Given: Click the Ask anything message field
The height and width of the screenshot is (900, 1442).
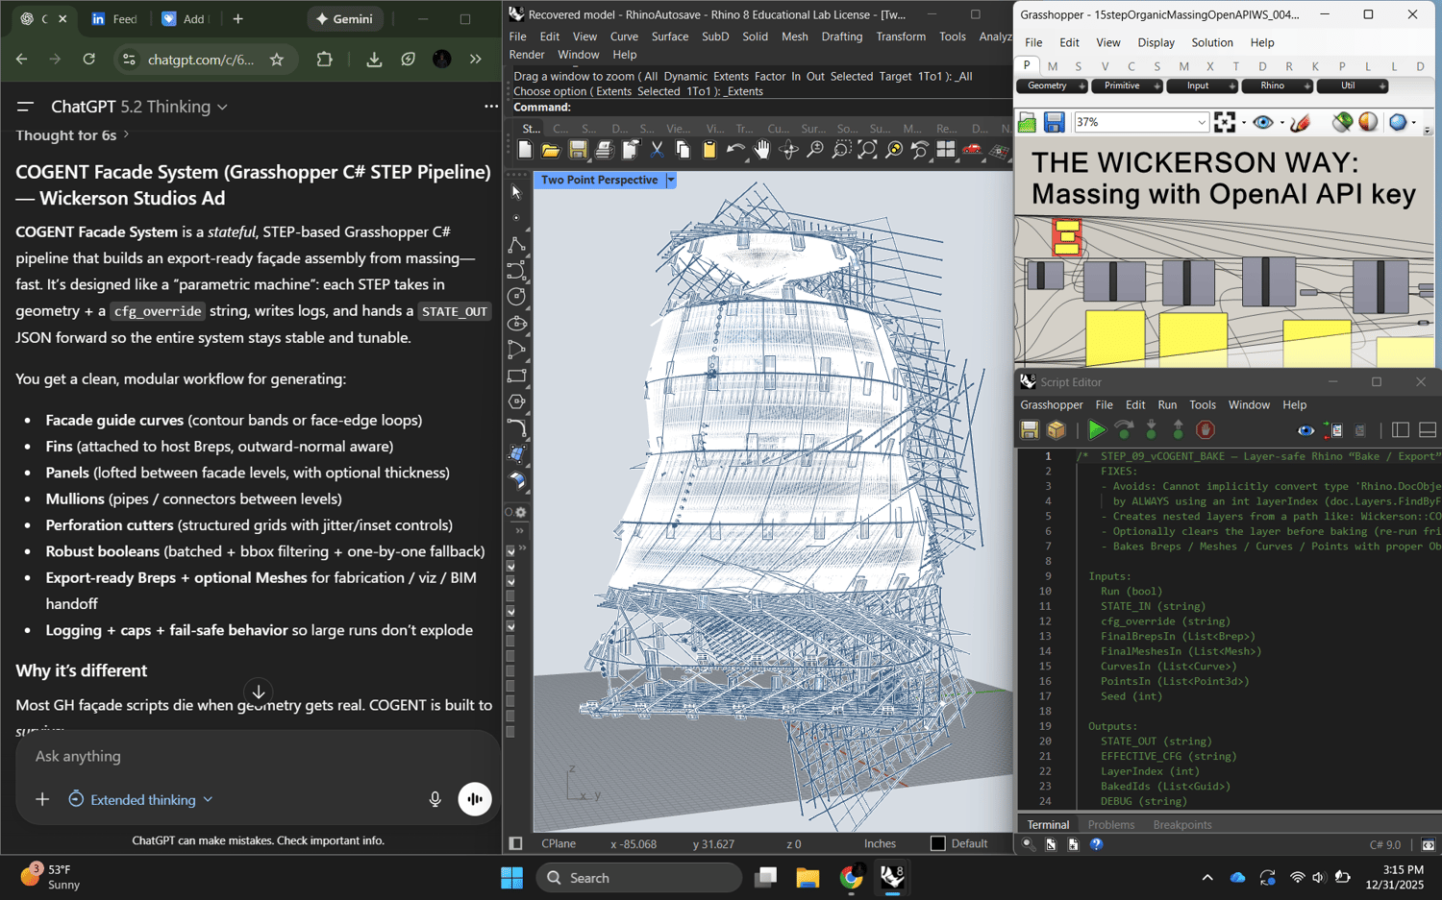Looking at the screenshot, I should click(258, 756).
